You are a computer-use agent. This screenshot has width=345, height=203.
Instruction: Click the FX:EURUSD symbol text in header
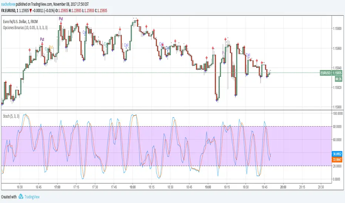coord(9,11)
